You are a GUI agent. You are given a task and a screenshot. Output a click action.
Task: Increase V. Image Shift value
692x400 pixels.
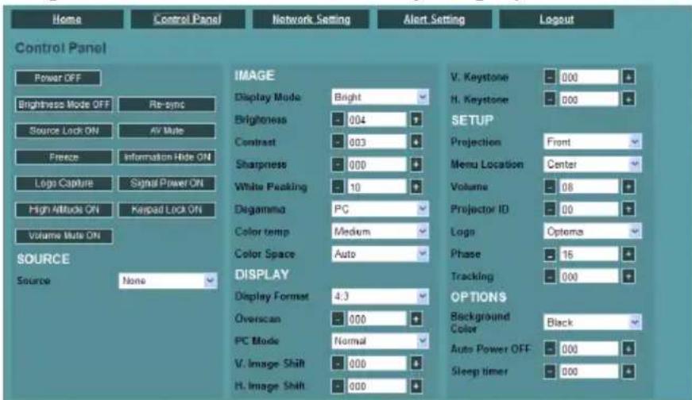click(x=416, y=363)
